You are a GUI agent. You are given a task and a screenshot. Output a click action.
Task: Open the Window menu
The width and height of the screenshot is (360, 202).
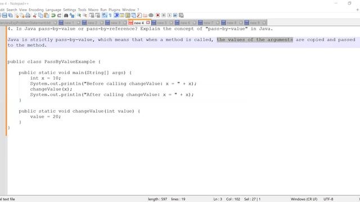(129, 10)
